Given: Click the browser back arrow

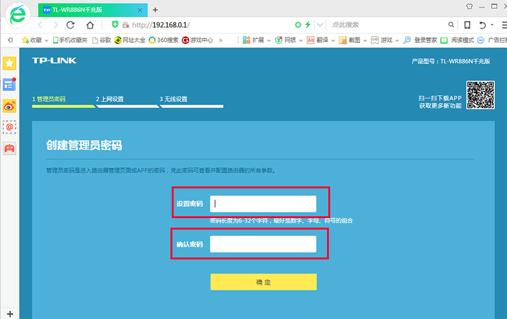Looking at the screenshot, I should click(x=41, y=25).
